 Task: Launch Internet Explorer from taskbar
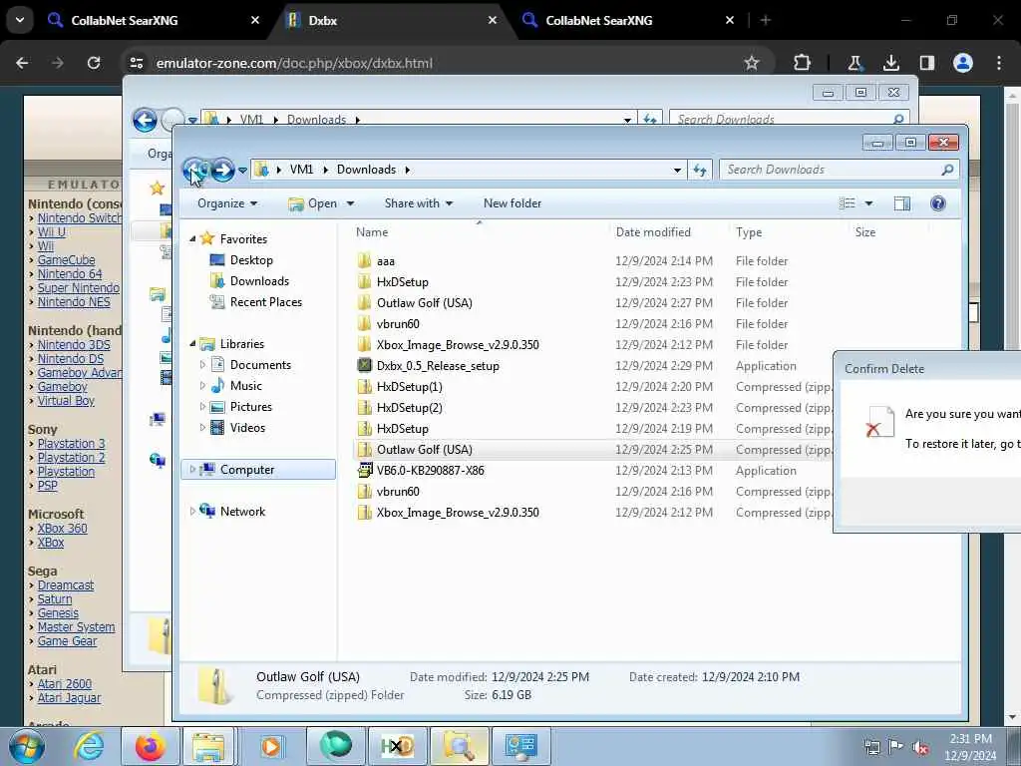pos(89,746)
